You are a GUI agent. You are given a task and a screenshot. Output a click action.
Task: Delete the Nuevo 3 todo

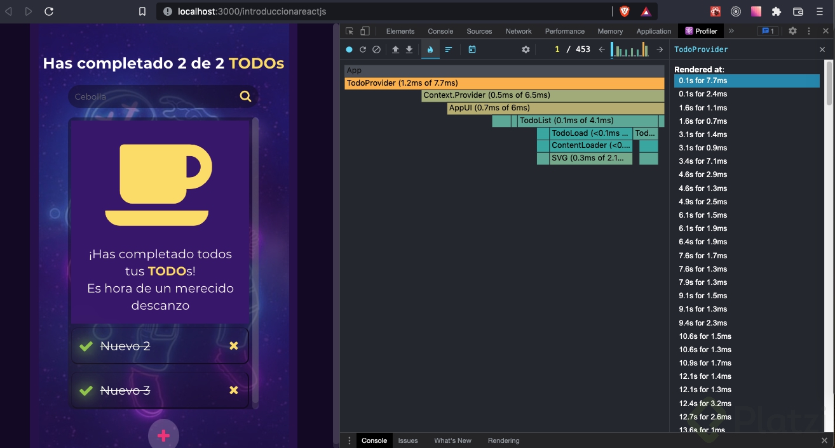point(234,390)
